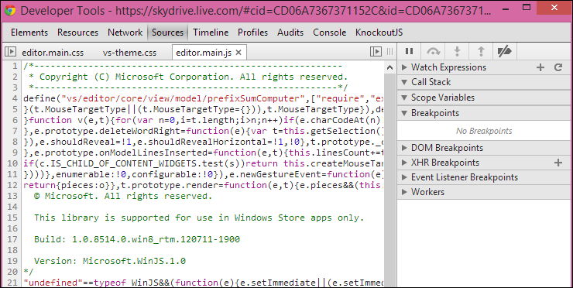Set breakpoint on line 10 gutter
Image resolution: width=573 pixels, height=288 pixels.
coord(12,163)
